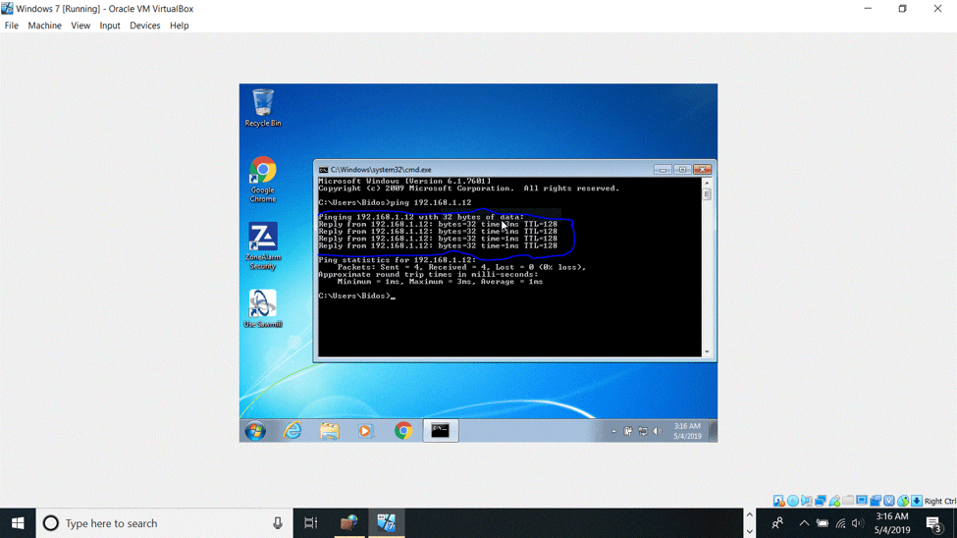This screenshot has width=957, height=538.
Task: Click VirtualBox network adapters indicator
Action: point(821,501)
